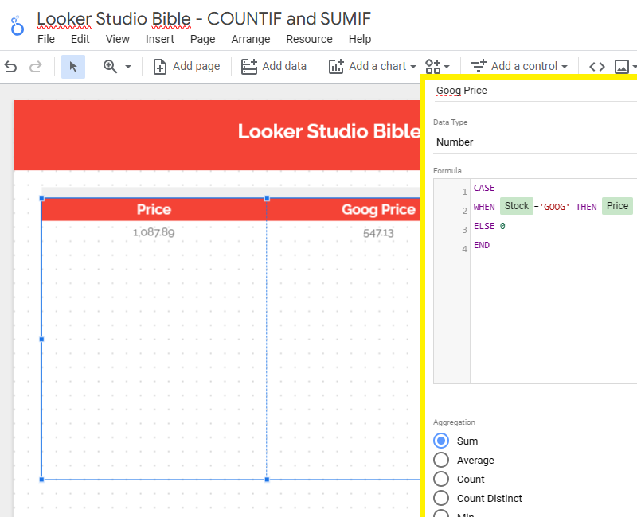Click the Undo arrow icon
The width and height of the screenshot is (637, 517).
coord(10,67)
